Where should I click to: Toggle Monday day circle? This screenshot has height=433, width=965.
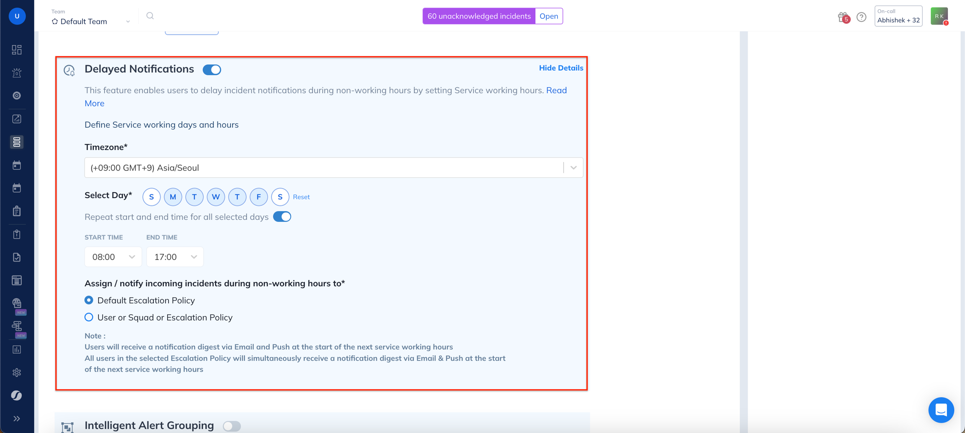tap(173, 197)
